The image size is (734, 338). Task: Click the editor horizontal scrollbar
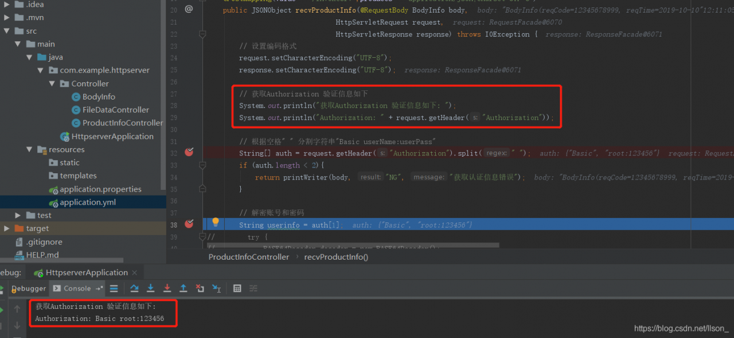coord(353,246)
